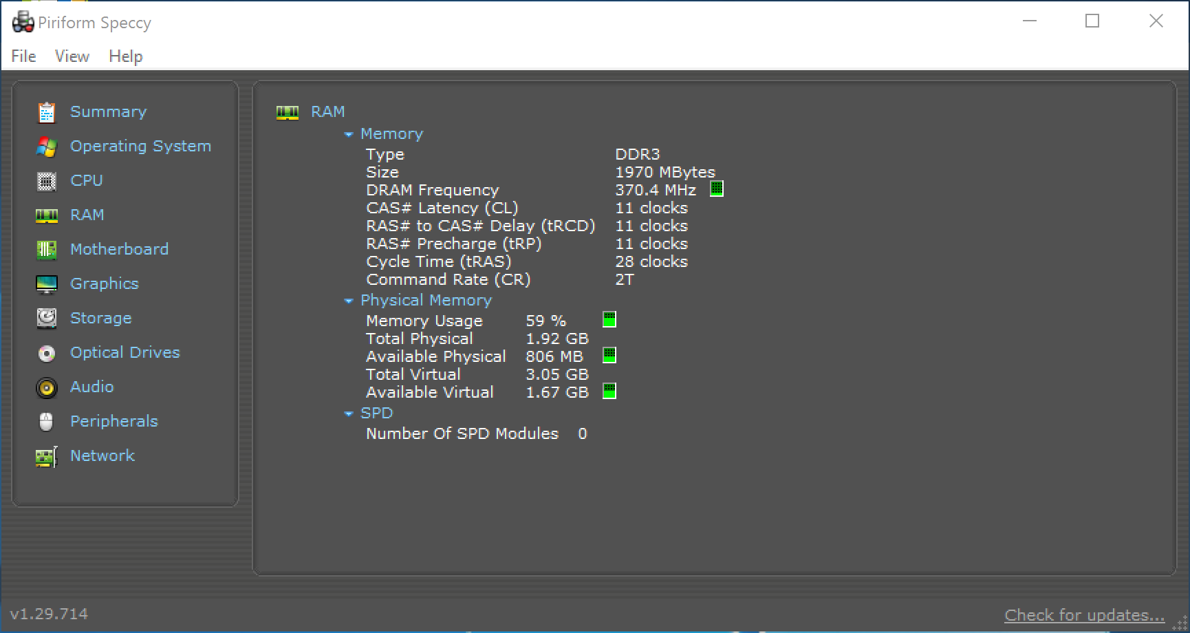Click the Summary clipboard icon in sidebar
Screen dimensions: 1190x633
tap(46, 112)
